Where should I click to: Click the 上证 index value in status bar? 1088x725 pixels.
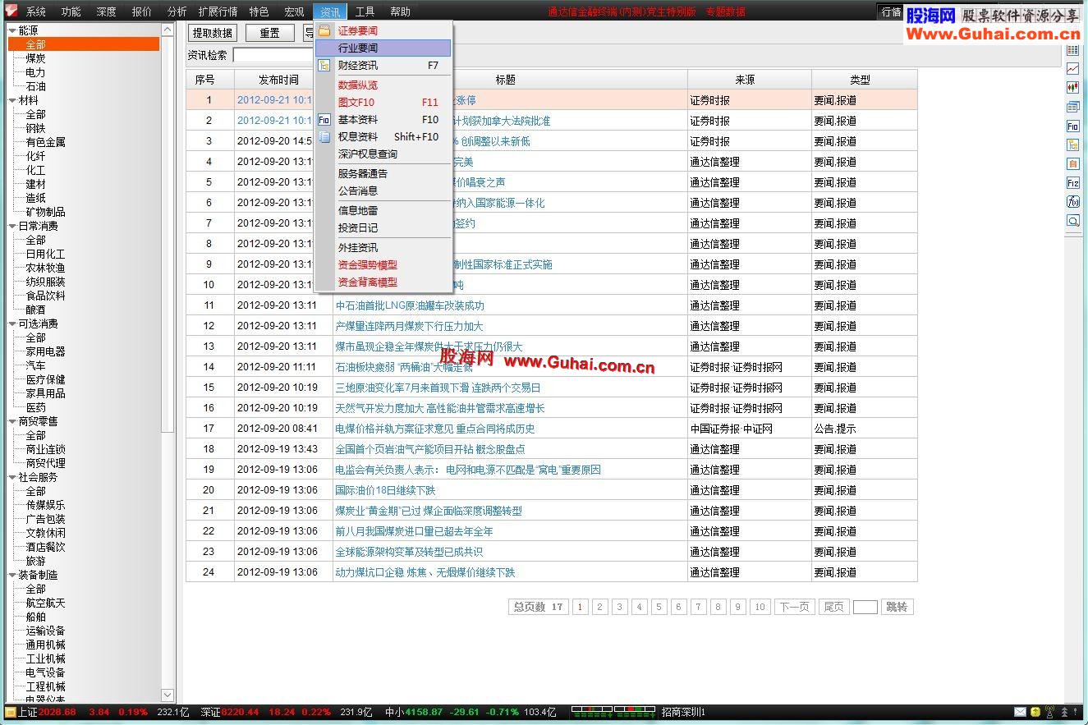tap(57, 712)
